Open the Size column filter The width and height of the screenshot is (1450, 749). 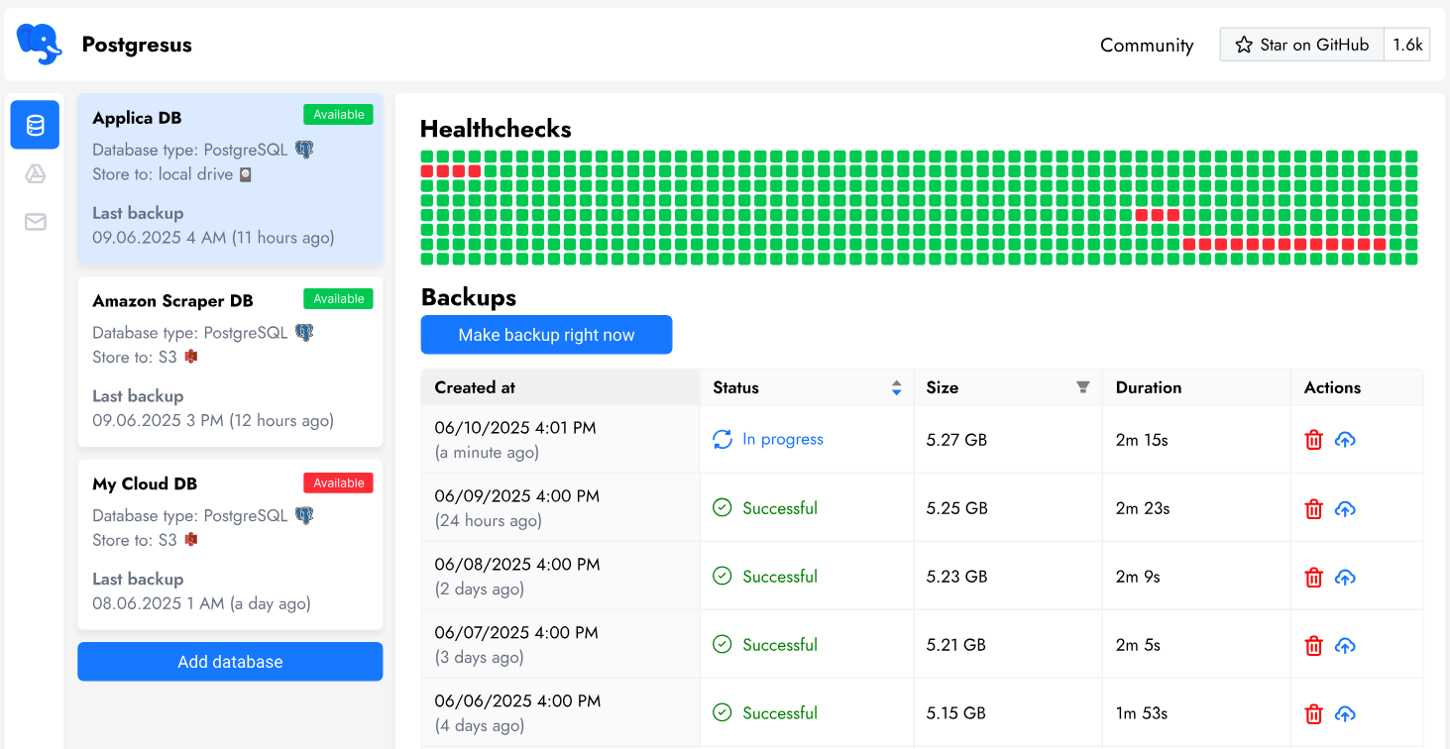pos(1081,387)
